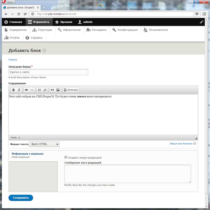The image size is (210, 210).
Task: Select body element in editor path bar
Action: click(x=14, y=138)
